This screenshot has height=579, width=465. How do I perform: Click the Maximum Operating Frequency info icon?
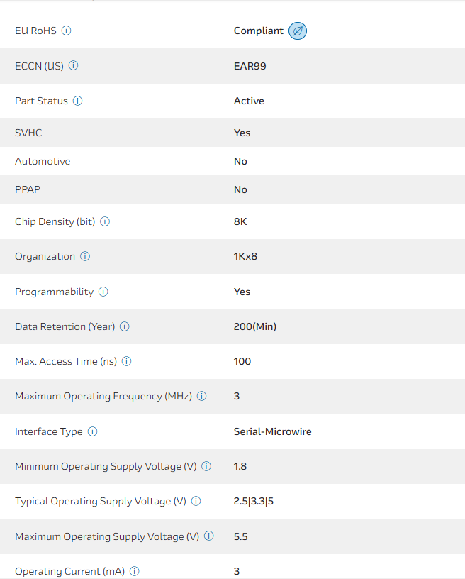tap(202, 396)
